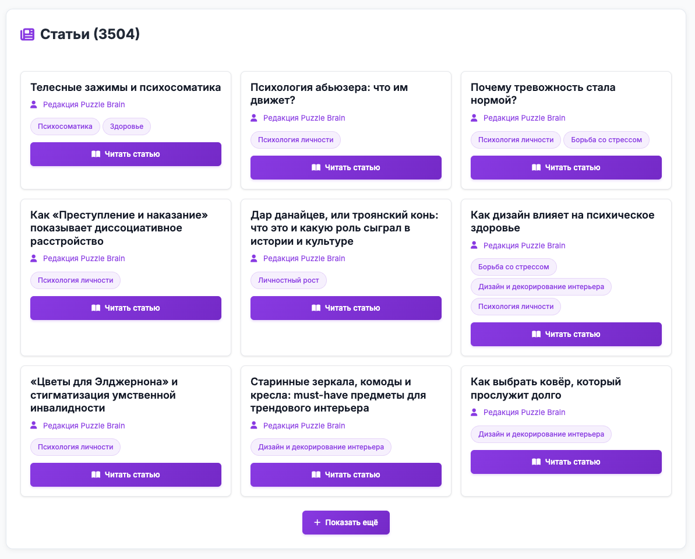The image size is (695, 559).
Task: Read the Телесные зажимы и психосоматика article
Action: [125, 154]
